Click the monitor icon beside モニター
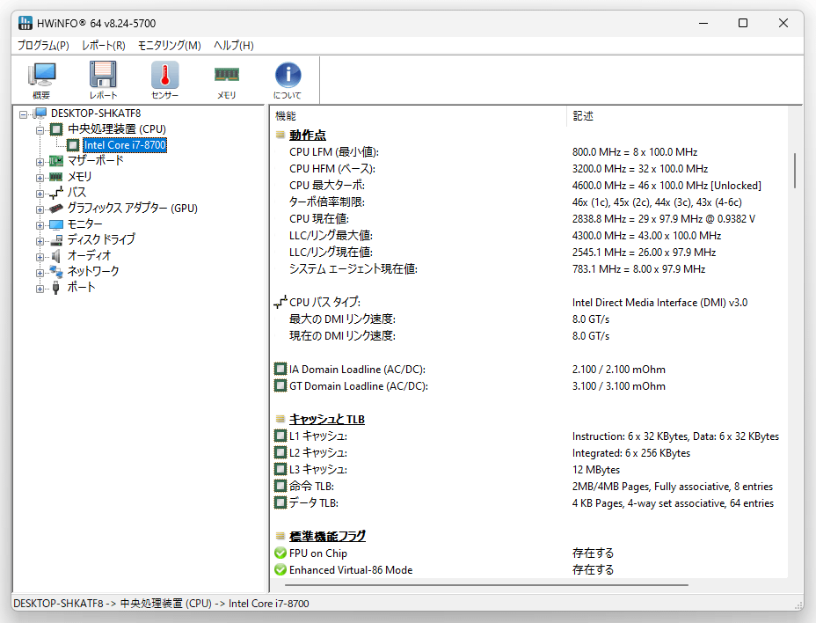 point(56,224)
